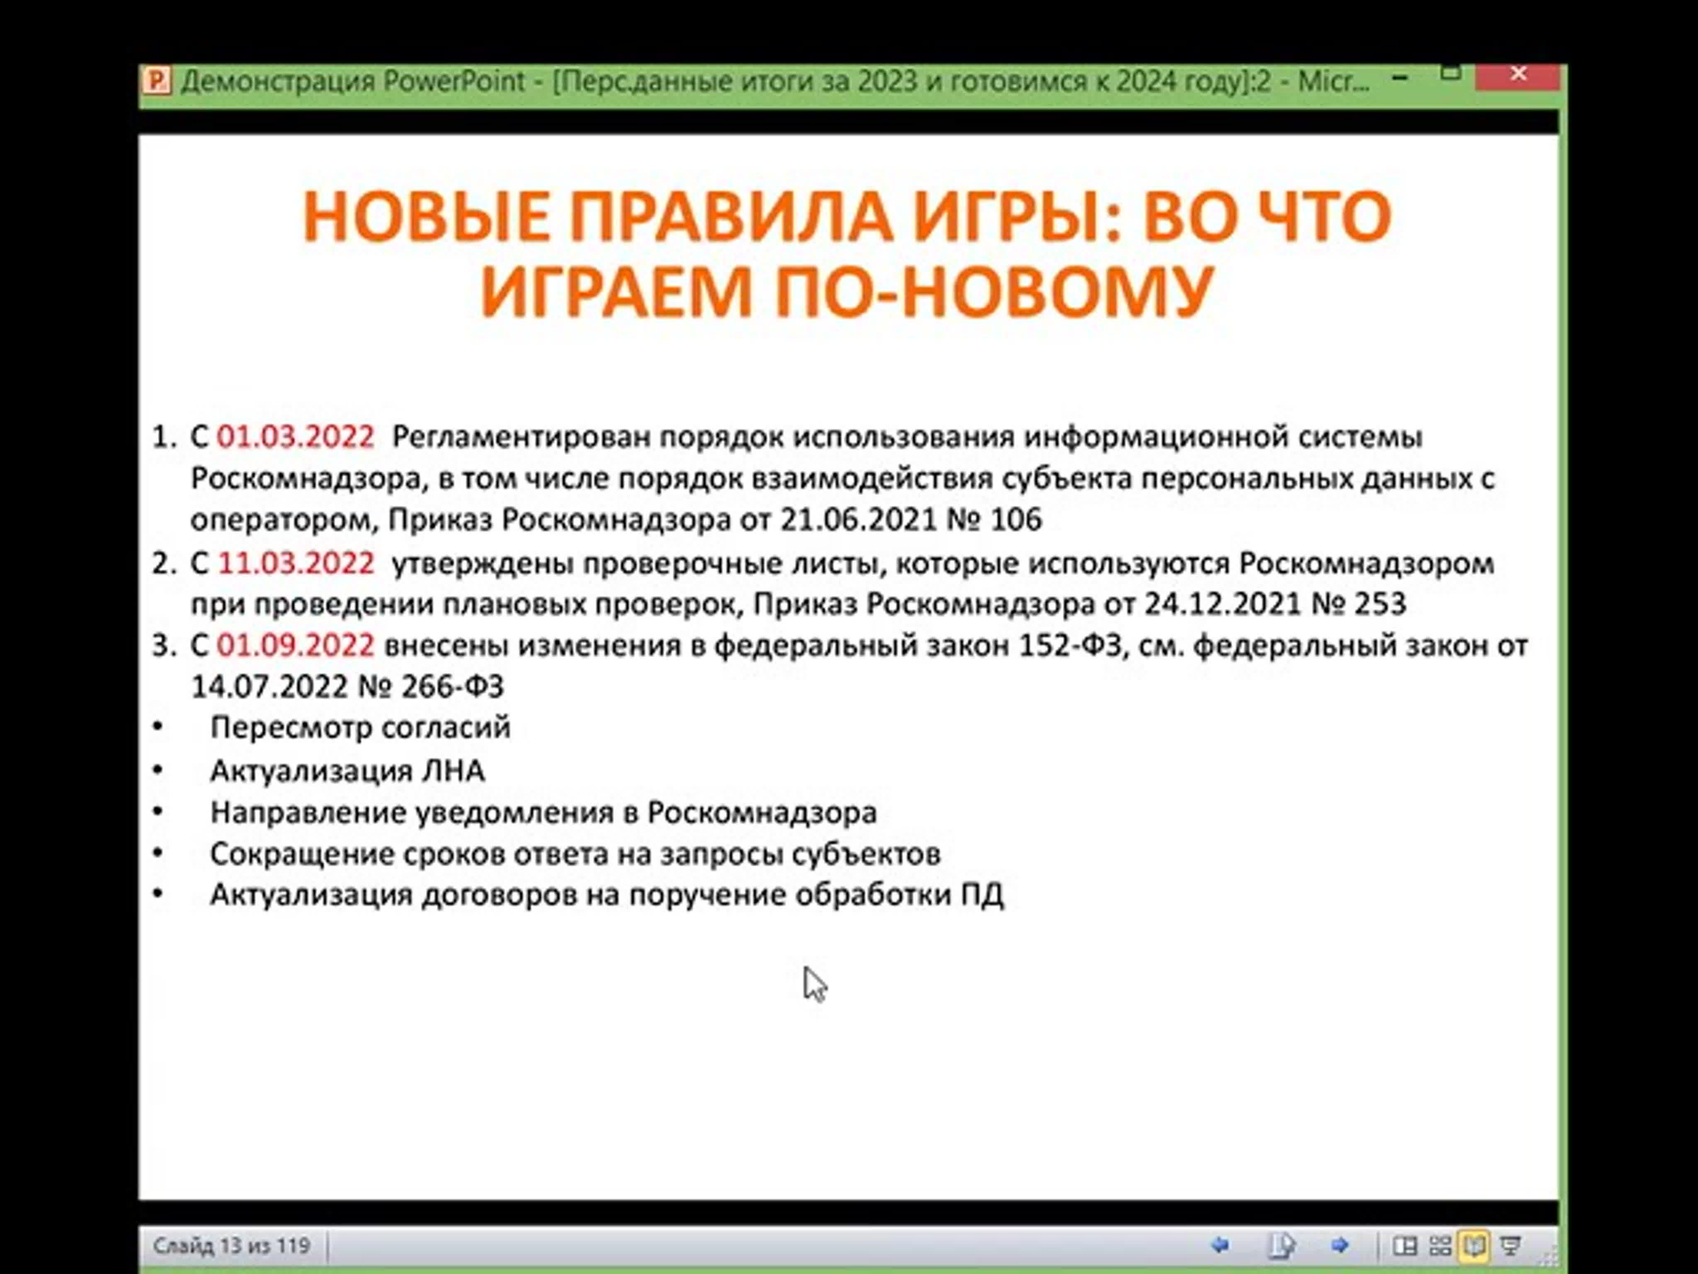This screenshot has width=1698, height=1274.
Task: Start Slide Show view
Action: click(x=1510, y=1245)
